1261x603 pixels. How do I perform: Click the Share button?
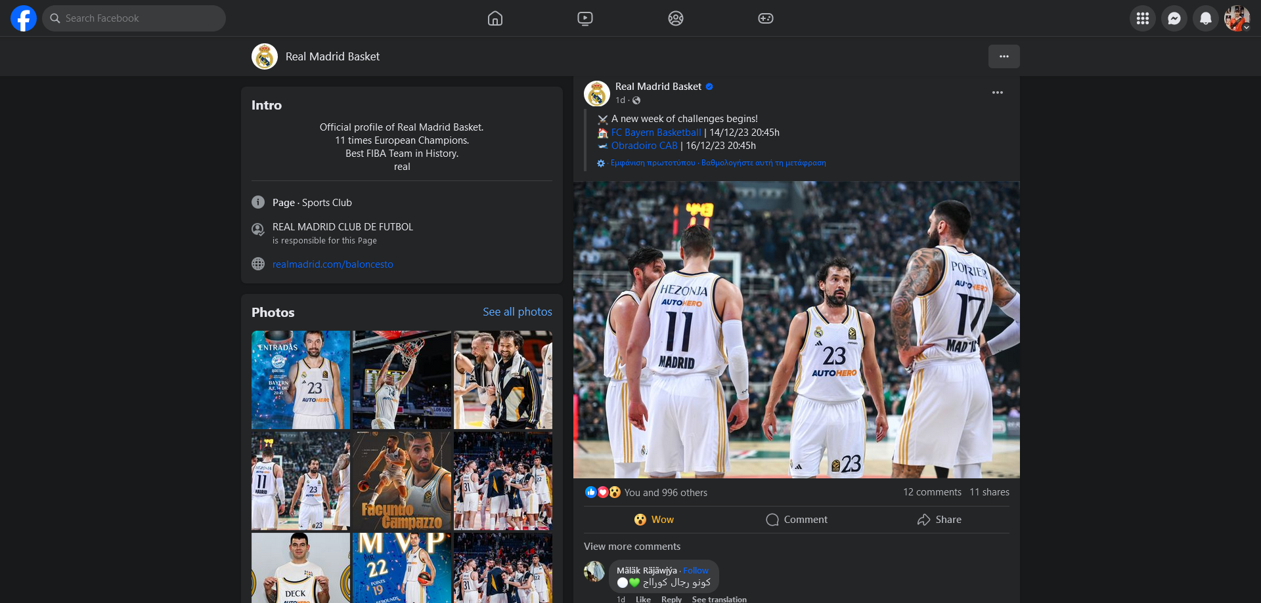click(939, 520)
